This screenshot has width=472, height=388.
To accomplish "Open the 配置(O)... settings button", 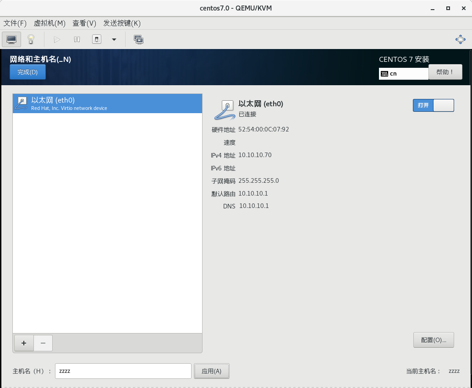I will 434,340.
